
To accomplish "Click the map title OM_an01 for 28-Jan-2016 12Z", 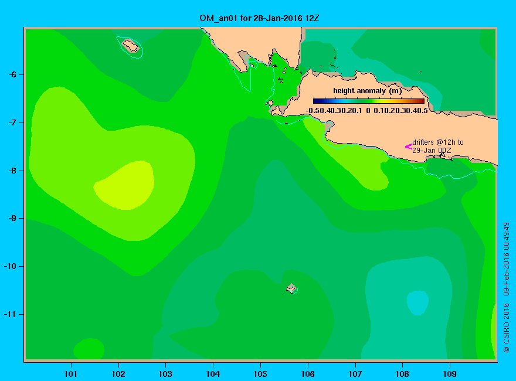I will [x=259, y=18].
